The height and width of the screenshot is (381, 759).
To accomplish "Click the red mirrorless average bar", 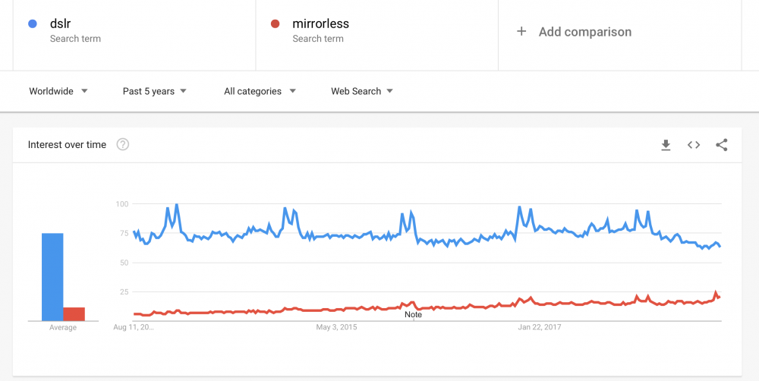I will pyautogui.click(x=74, y=313).
